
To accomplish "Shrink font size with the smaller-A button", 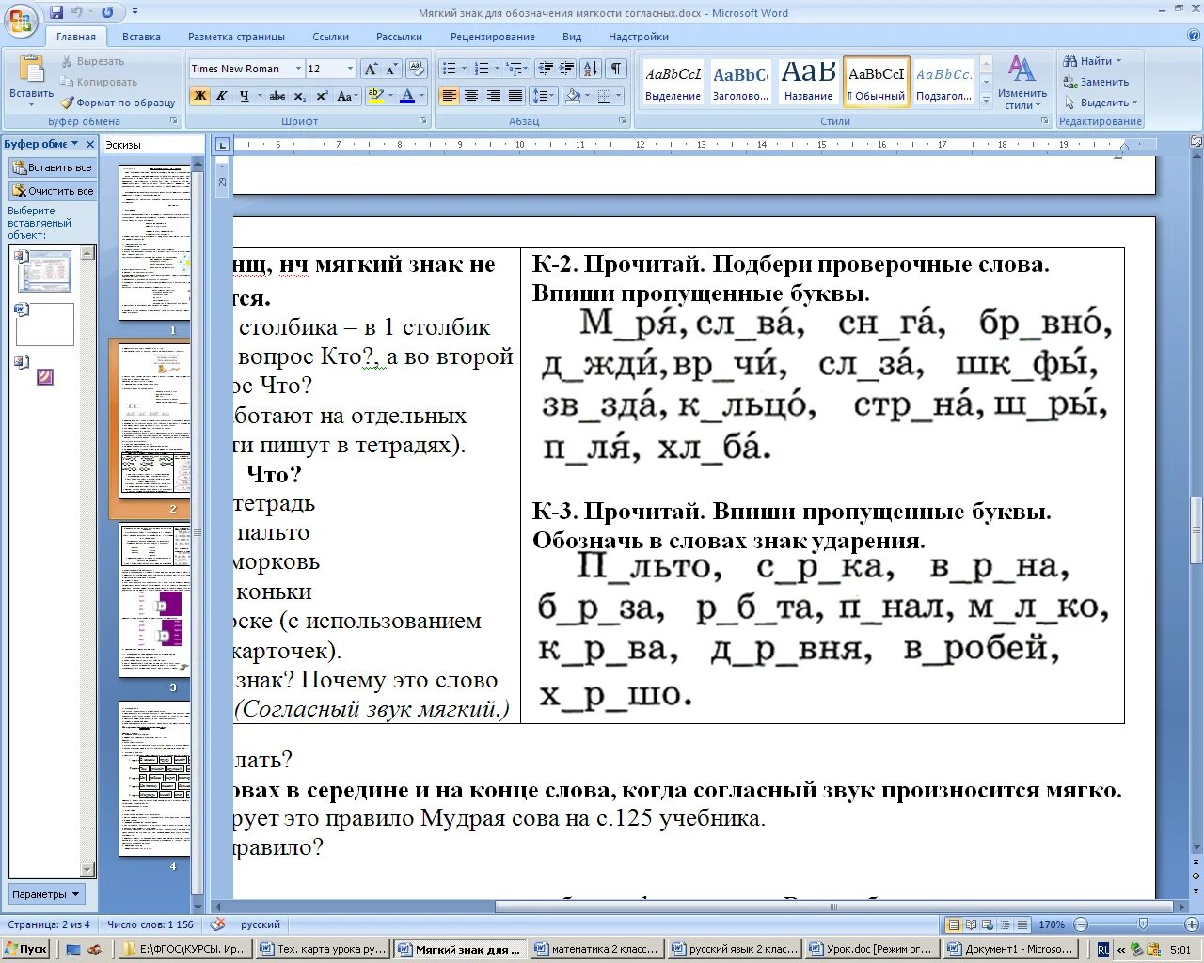I will (391, 69).
